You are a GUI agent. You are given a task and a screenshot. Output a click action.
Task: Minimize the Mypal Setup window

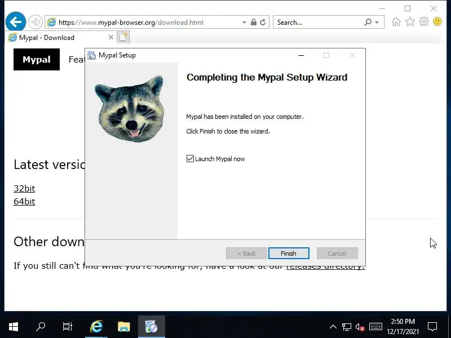301,55
